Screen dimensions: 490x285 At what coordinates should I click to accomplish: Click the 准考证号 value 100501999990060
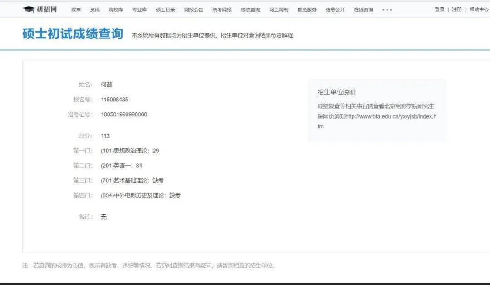124,114
